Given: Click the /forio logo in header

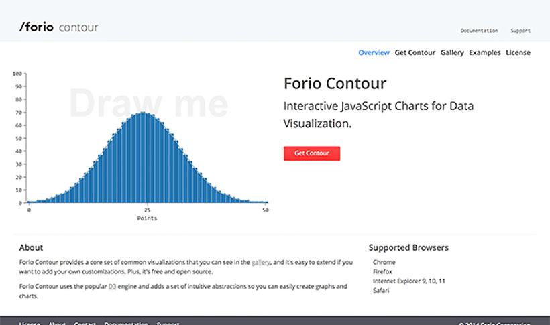Looking at the screenshot, I should point(36,27).
